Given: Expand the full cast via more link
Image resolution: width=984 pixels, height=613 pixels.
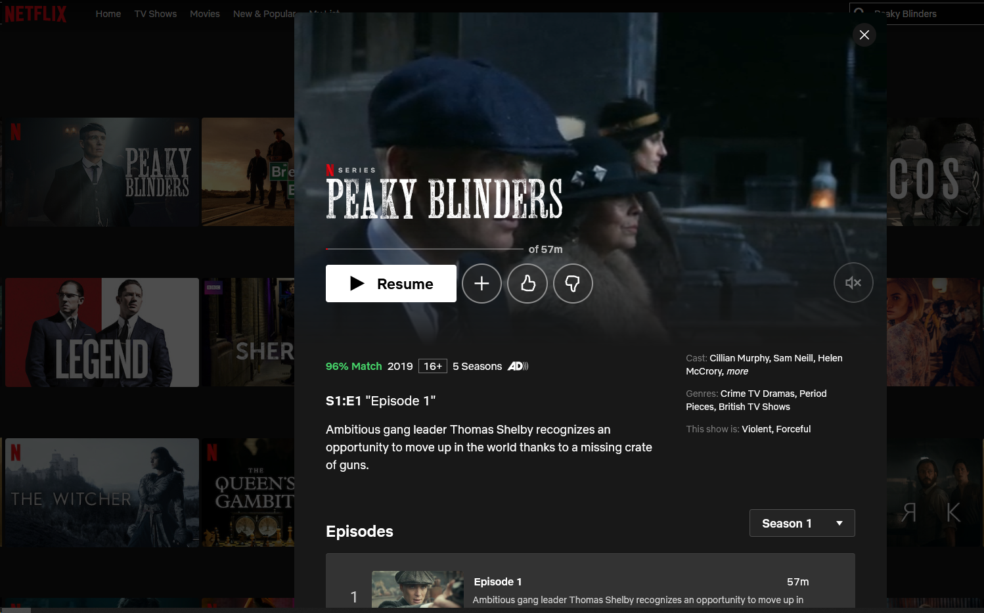Looking at the screenshot, I should pos(737,371).
